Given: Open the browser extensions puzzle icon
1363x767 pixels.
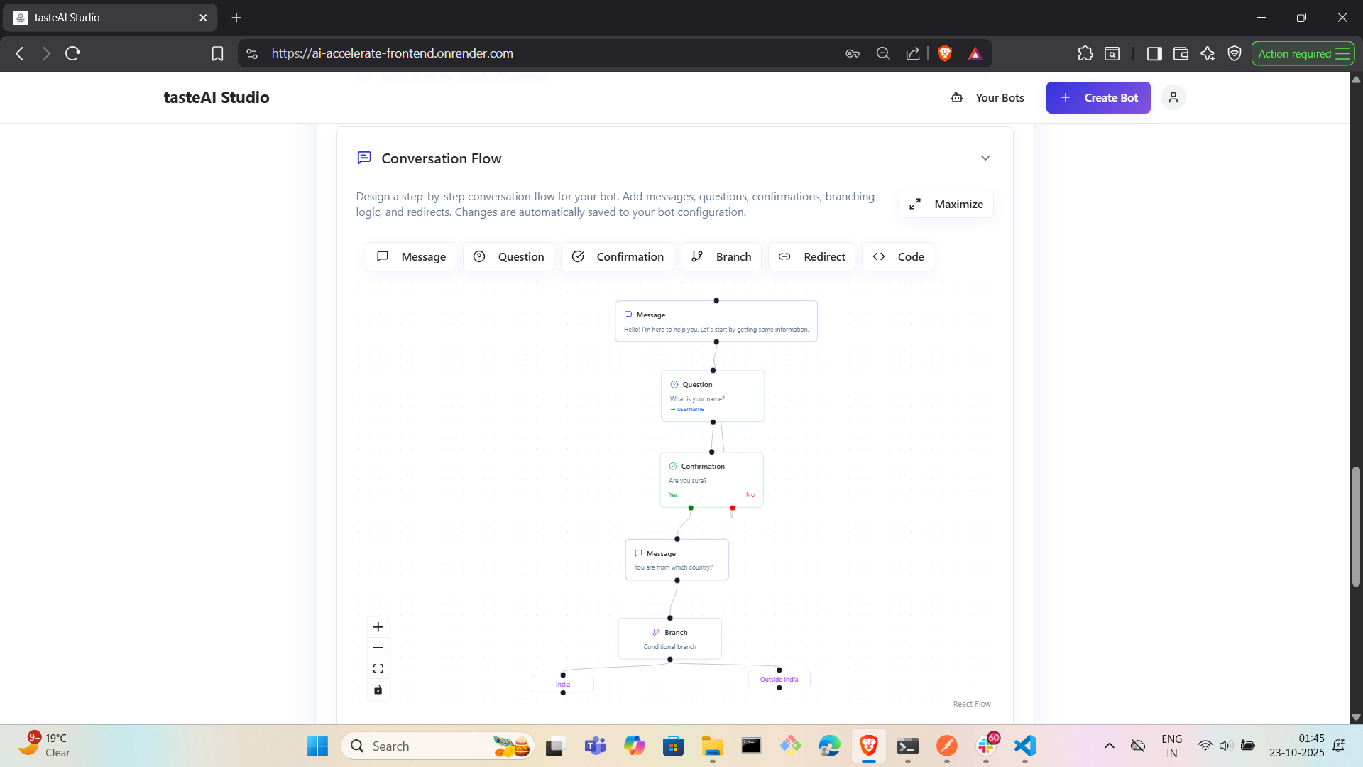Looking at the screenshot, I should 1085,53.
